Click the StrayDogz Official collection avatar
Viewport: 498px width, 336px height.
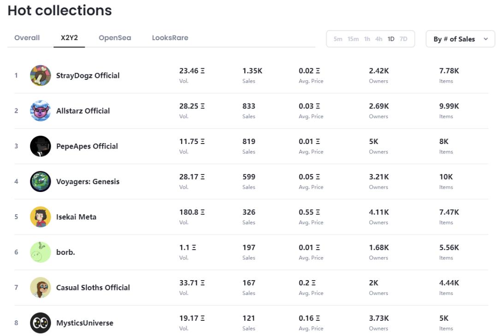41,75
